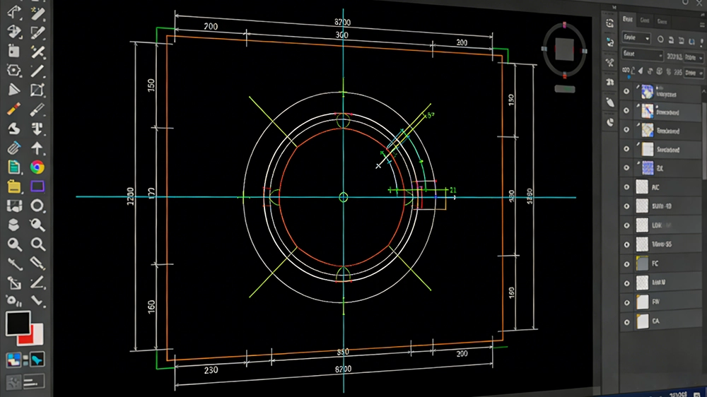Click the yellow folder icon in toolbar
707x397 pixels.
[x=13, y=186]
